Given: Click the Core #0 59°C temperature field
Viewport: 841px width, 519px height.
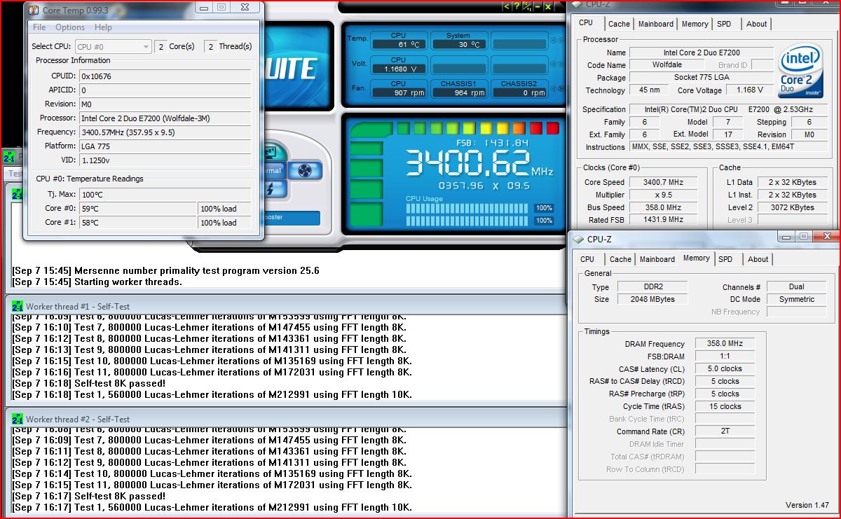Looking at the screenshot, I should (137, 208).
